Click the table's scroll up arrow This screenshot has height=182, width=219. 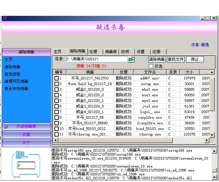(x=212, y=72)
